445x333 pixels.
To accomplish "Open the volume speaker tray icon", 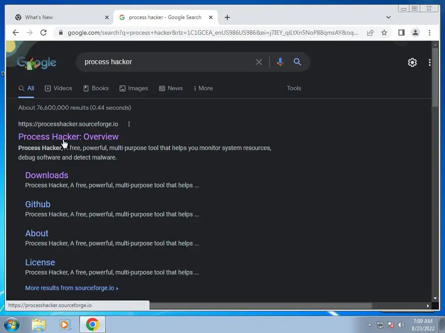I will coord(401,325).
